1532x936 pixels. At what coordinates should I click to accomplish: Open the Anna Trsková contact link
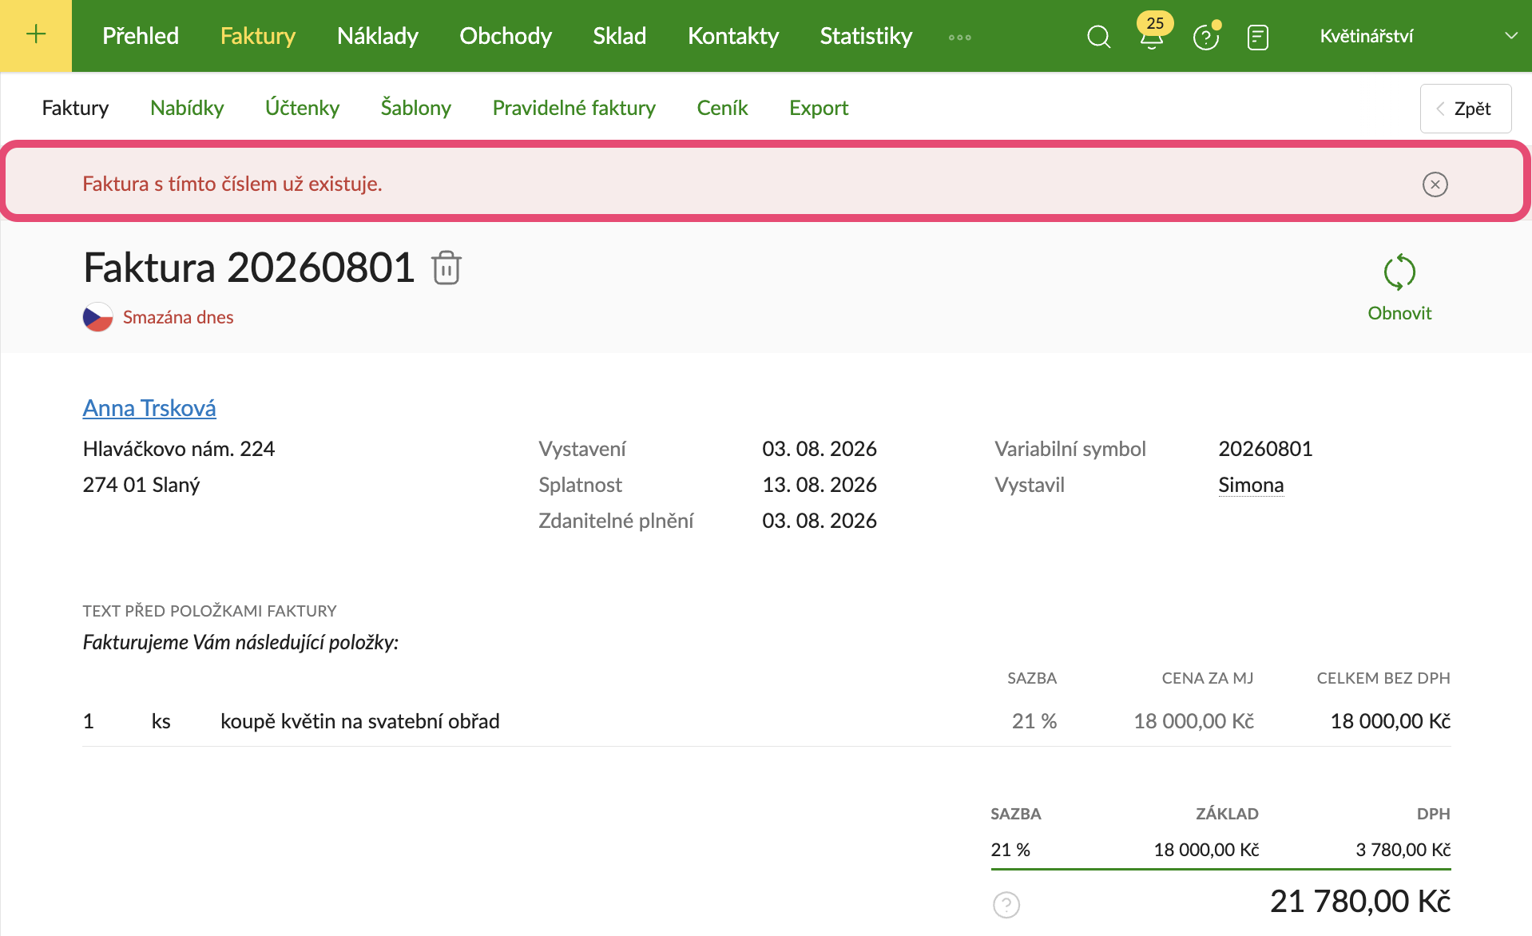pos(149,408)
